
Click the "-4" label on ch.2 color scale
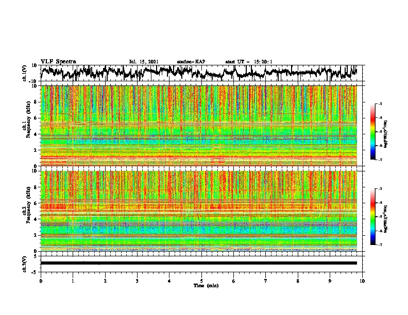pyautogui.click(x=380, y=203)
